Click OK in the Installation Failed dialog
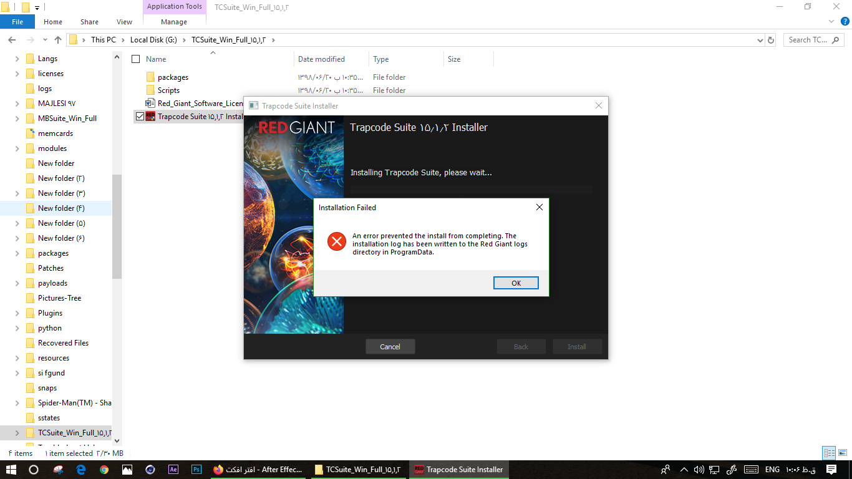Screen dimensions: 852x479 tap(516, 283)
